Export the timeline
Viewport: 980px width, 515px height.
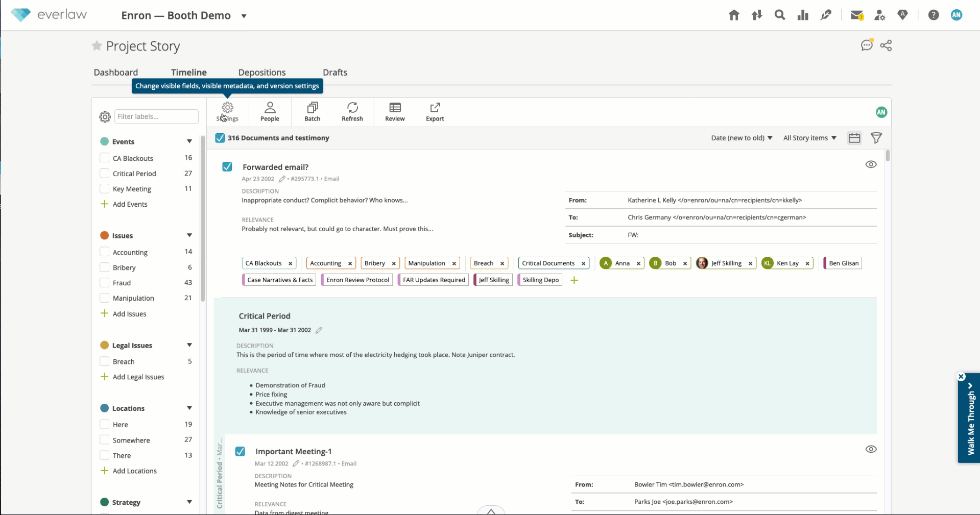435,112
